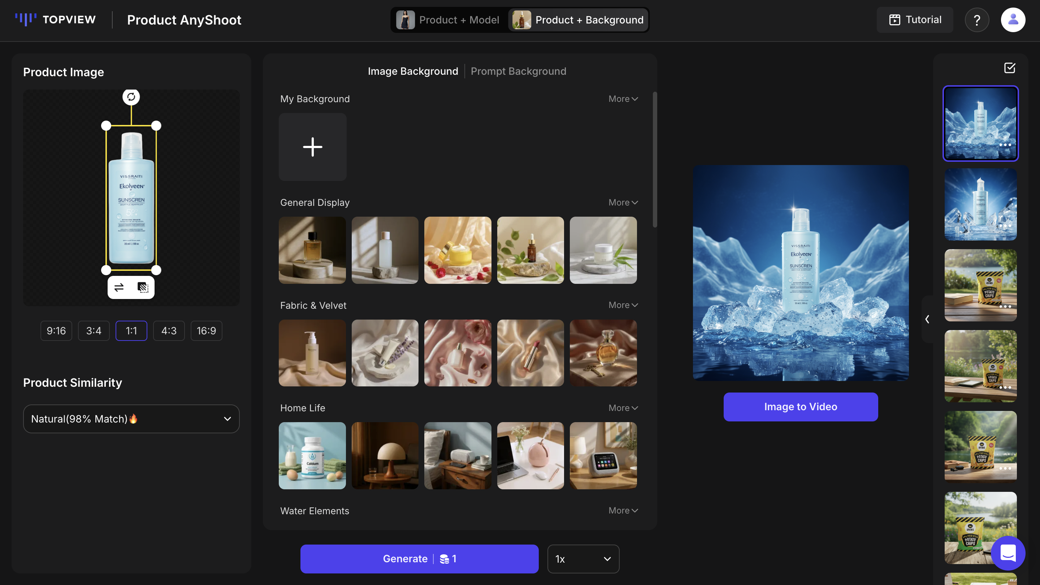Switch to Product + Background mode
This screenshot has width=1040, height=585.
click(578, 19)
